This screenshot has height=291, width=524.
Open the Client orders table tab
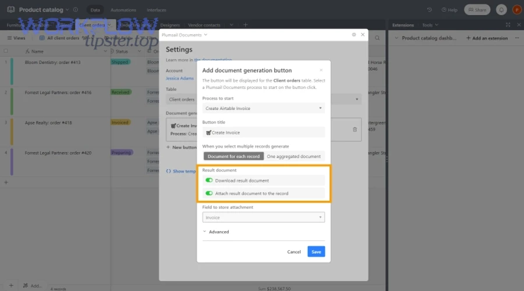(x=92, y=25)
